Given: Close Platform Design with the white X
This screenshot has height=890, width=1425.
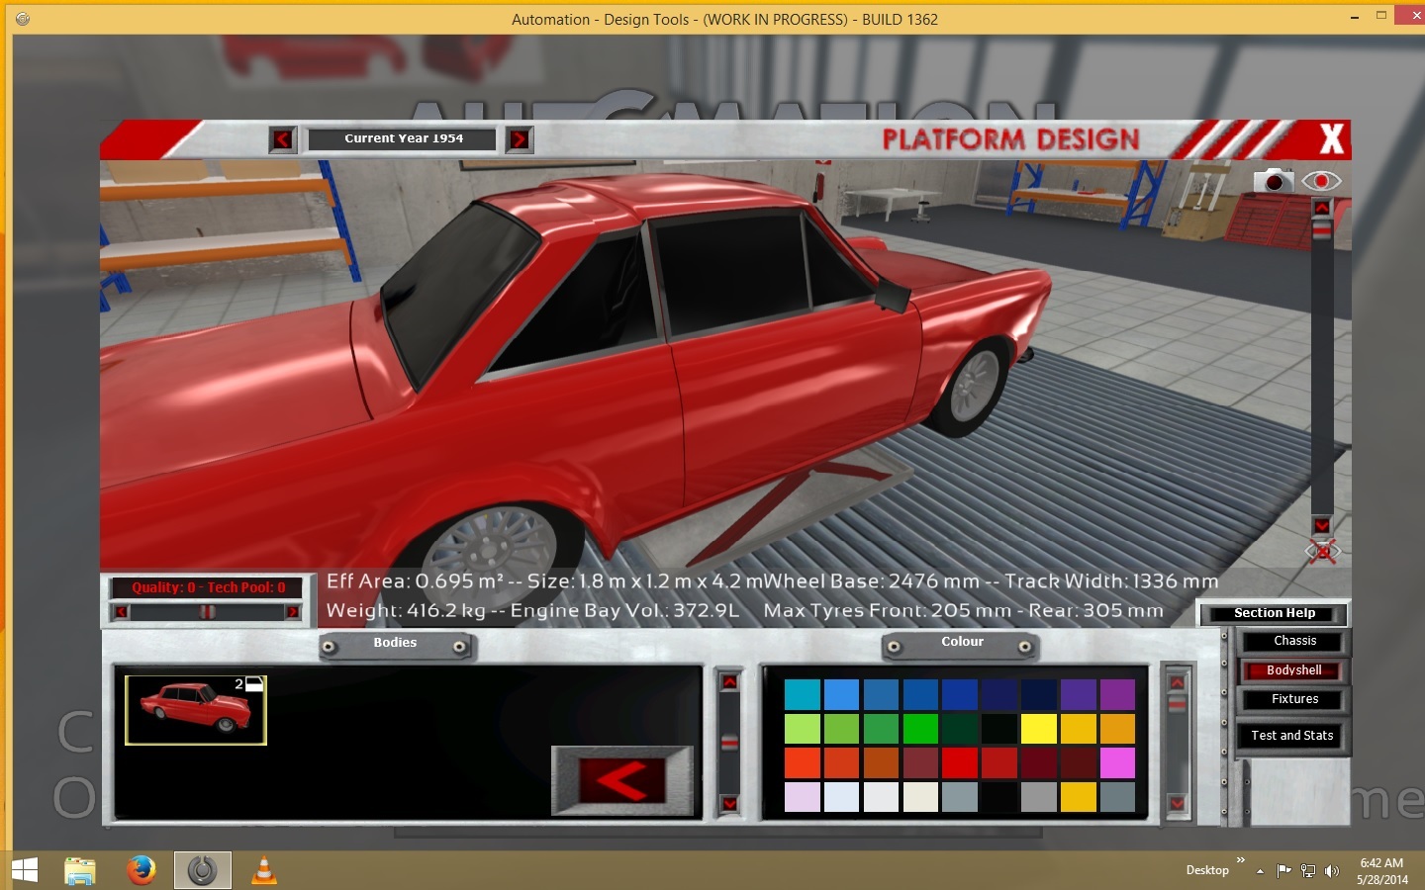Looking at the screenshot, I should [x=1332, y=139].
